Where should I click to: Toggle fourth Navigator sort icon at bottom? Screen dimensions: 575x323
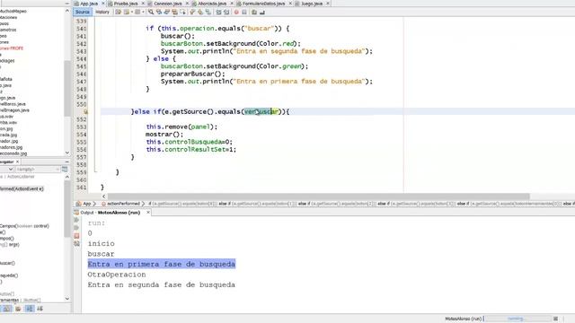(40, 309)
